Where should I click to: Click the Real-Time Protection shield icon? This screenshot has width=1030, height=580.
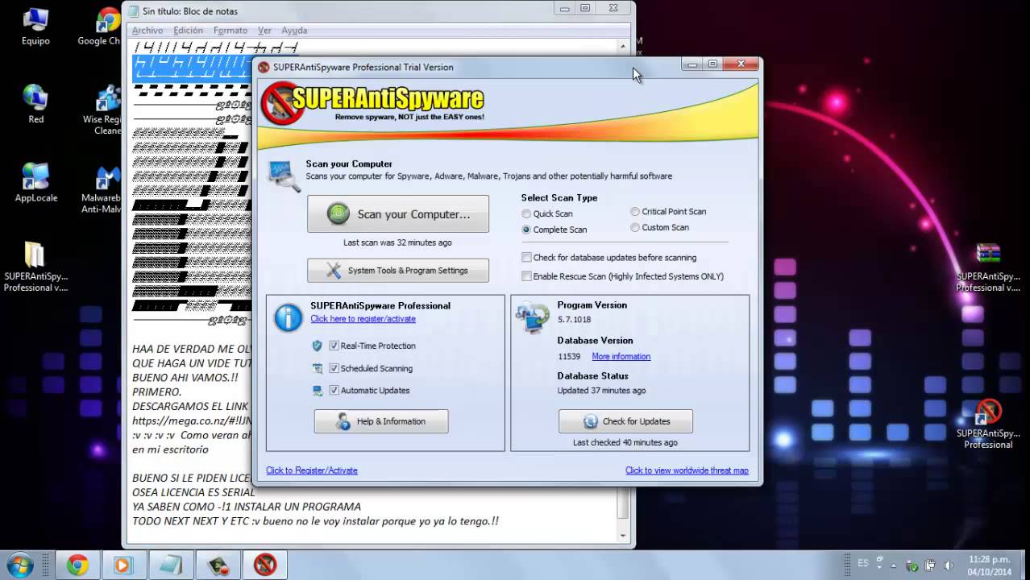(318, 346)
